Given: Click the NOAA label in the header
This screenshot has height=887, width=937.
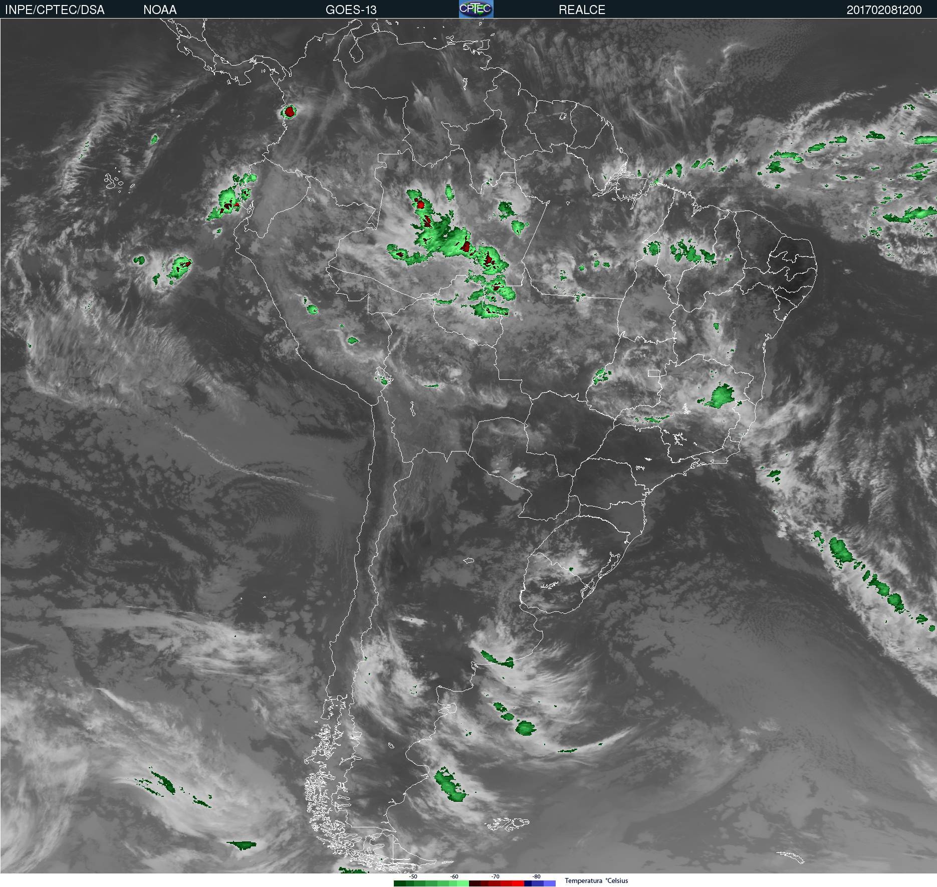Looking at the screenshot, I should click(x=160, y=10).
